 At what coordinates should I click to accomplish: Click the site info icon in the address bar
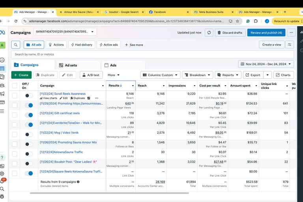coord(25,21)
